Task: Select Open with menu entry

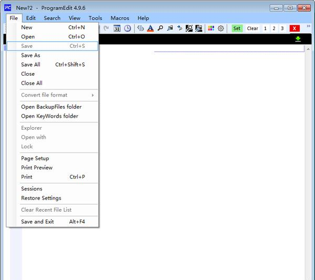Action: pyautogui.click(x=52, y=137)
